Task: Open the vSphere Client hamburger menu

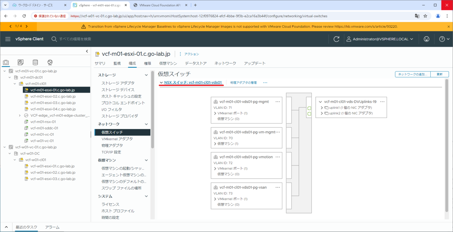Action: pyautogui.click(x=8, y=39)
